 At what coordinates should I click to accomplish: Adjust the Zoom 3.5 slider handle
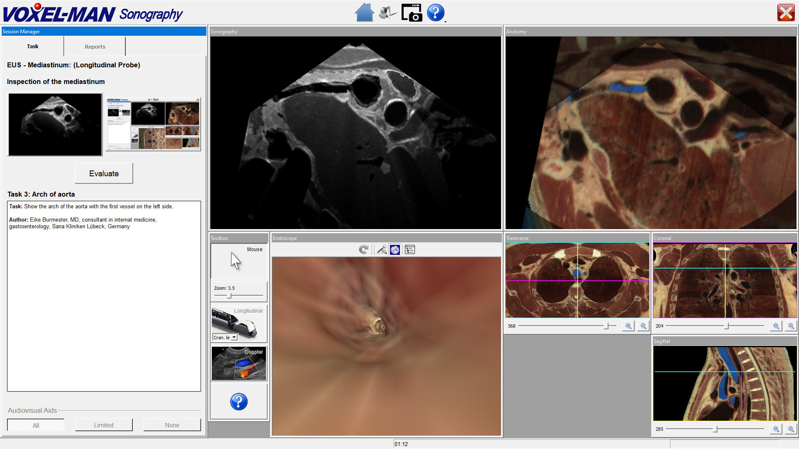pos(229,296)
